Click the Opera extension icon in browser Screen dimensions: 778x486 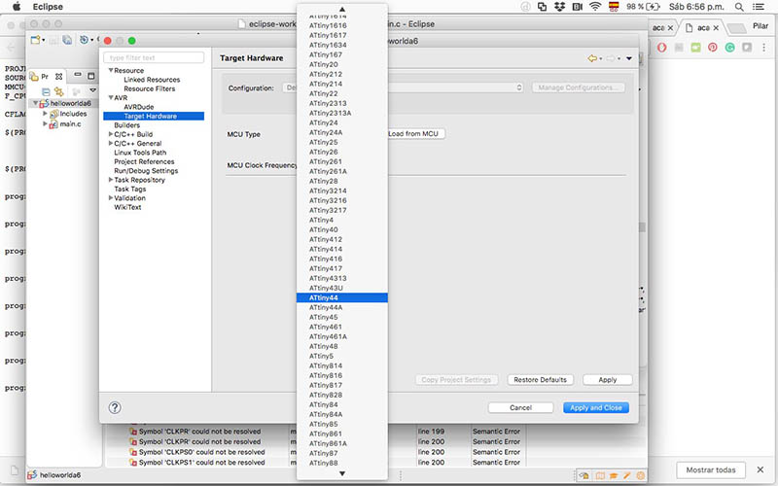click(662, 47)
